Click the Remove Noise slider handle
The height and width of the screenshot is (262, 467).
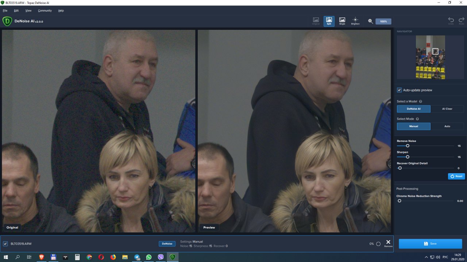click(x=408, y=146)
